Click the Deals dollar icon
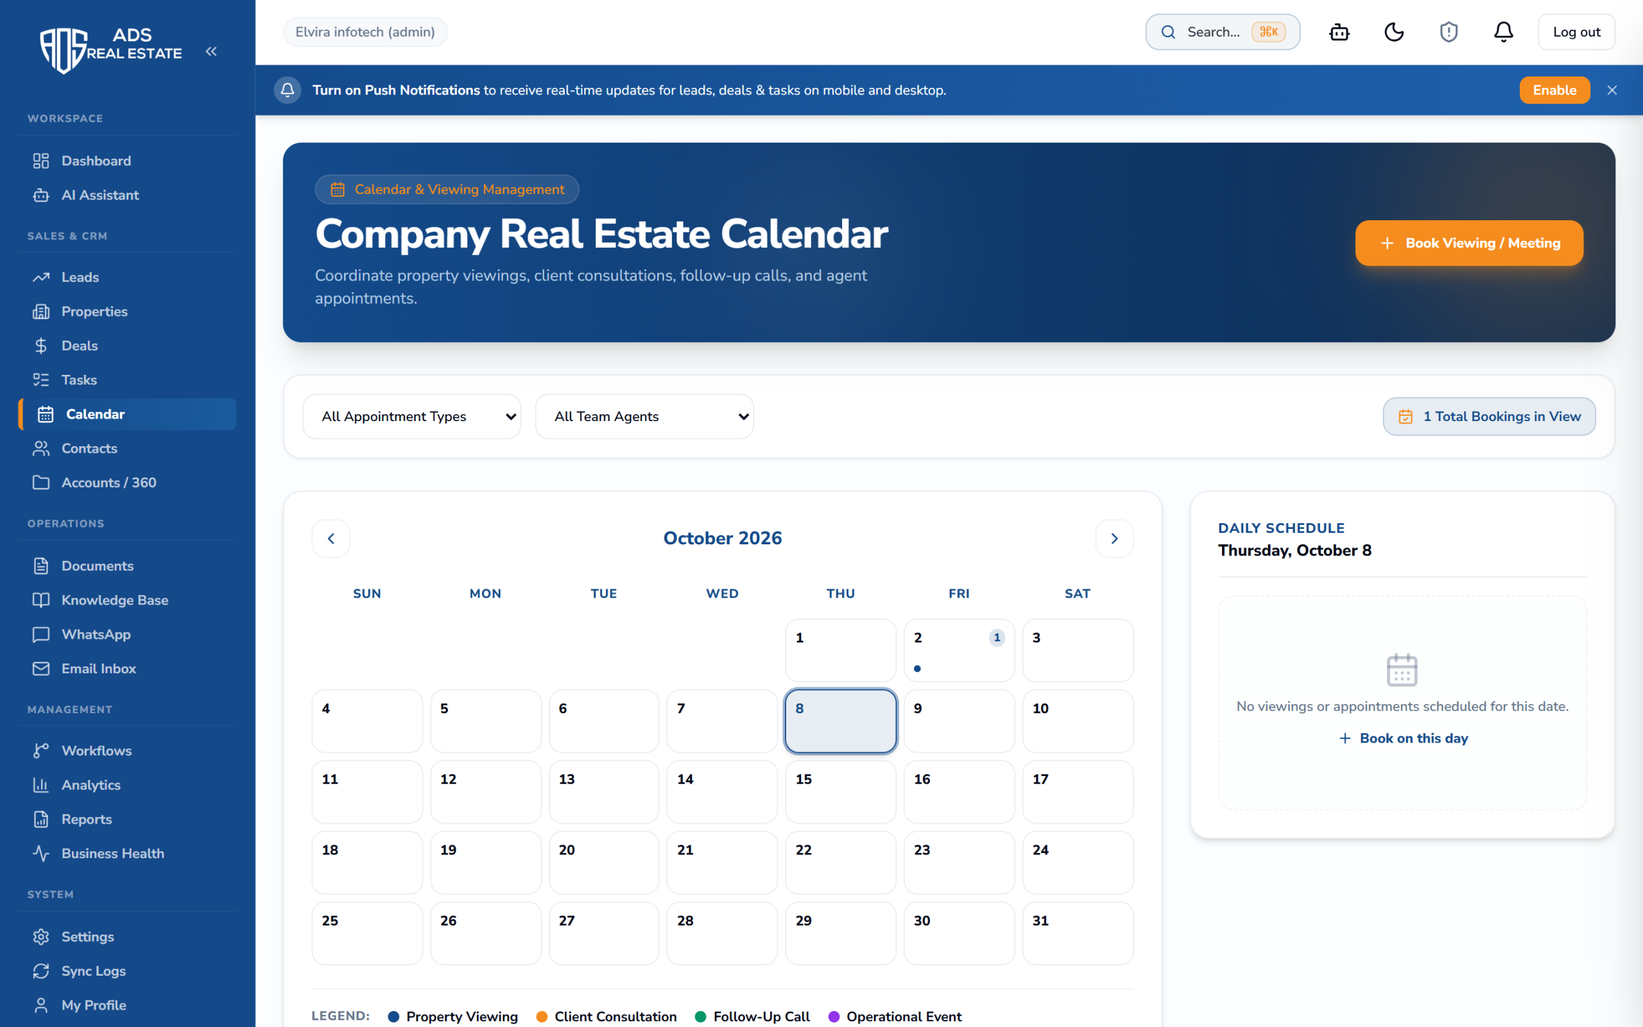 click(x=40, y=346)
